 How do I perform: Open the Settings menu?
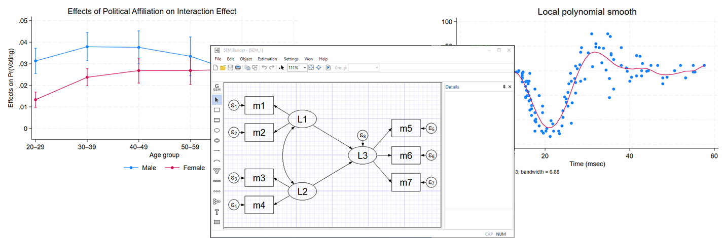(x=291, y=59)
